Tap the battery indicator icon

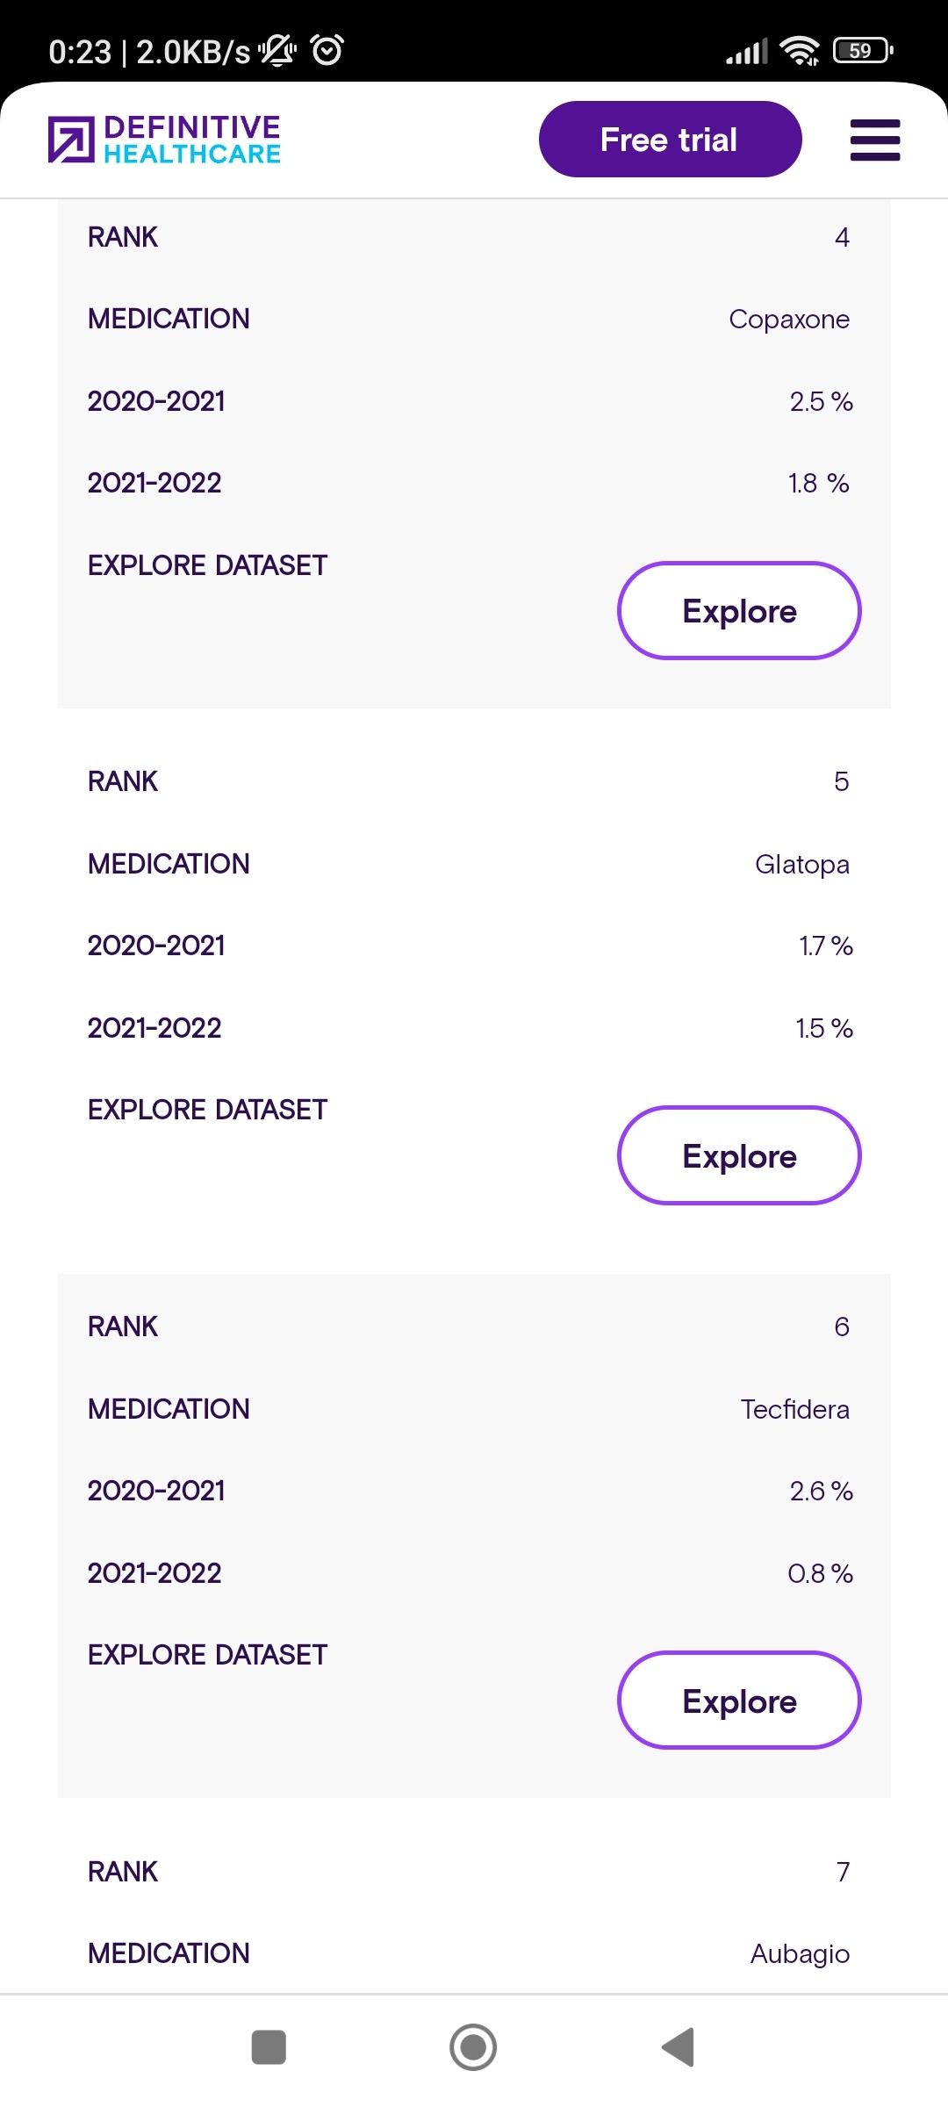click(862, 51)
